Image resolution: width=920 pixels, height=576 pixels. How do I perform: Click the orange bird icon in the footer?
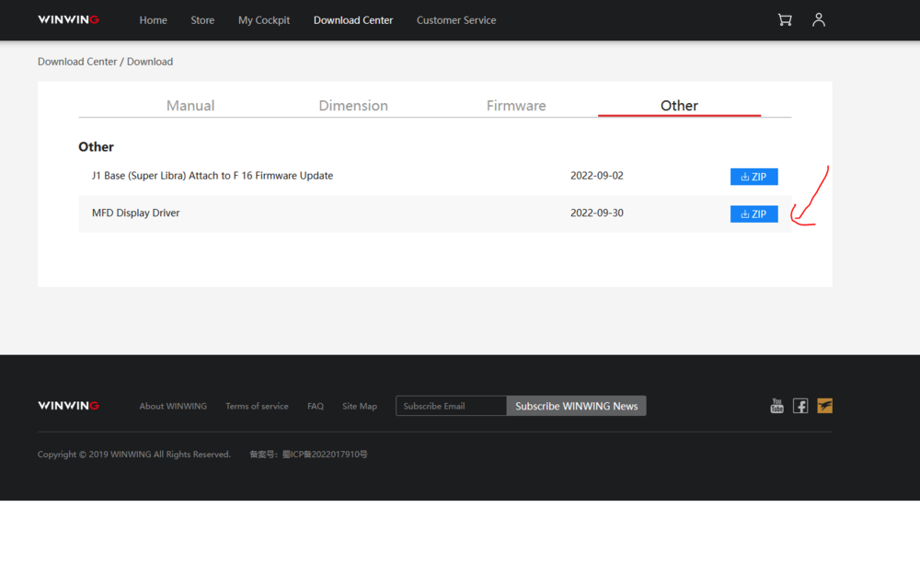[x=824, y=406]
